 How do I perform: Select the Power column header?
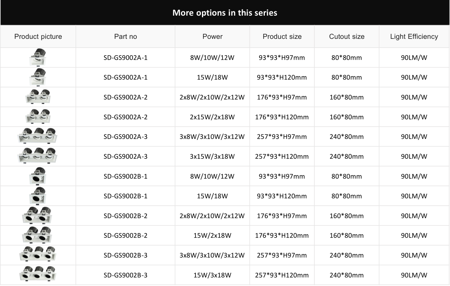212,37
